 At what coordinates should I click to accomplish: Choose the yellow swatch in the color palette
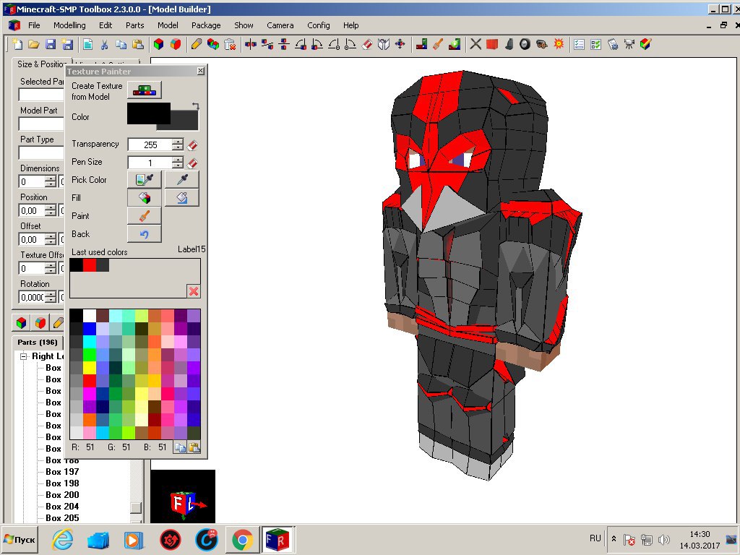(89, 368)
